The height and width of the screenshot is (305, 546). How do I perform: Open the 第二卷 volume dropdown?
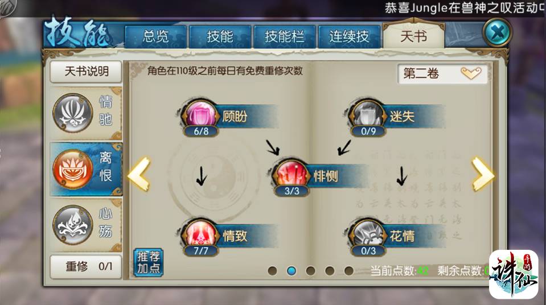click(442, 73)
